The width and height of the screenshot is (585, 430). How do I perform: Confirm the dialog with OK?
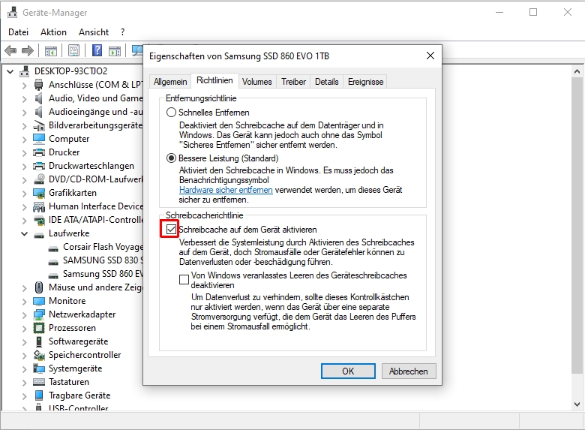pos(348,371)
